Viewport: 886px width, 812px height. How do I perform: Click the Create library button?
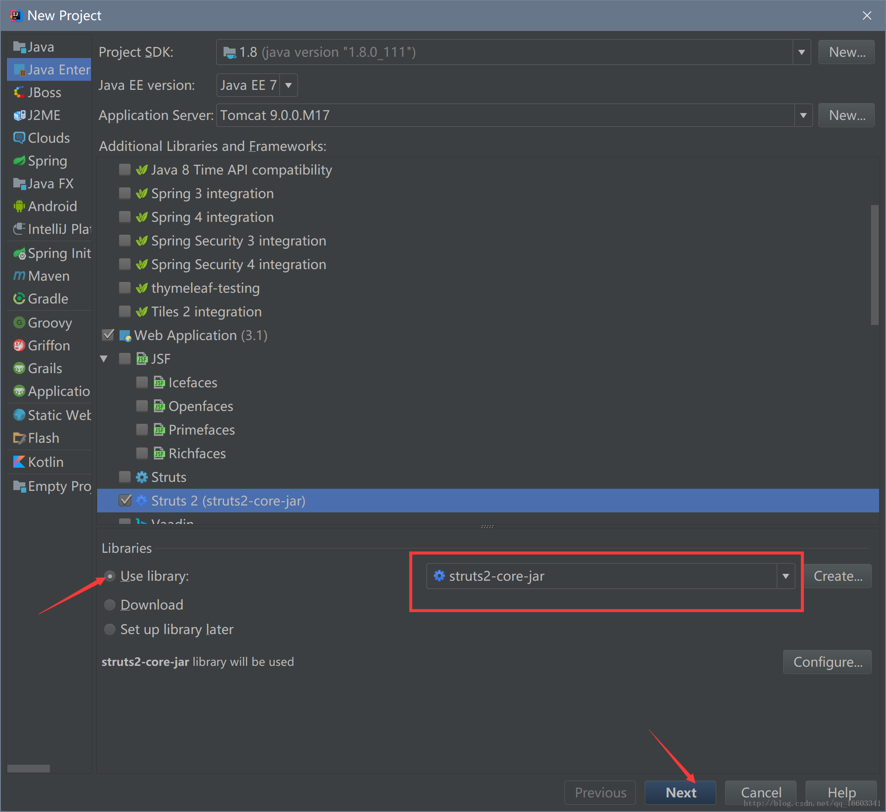[838, 576]
